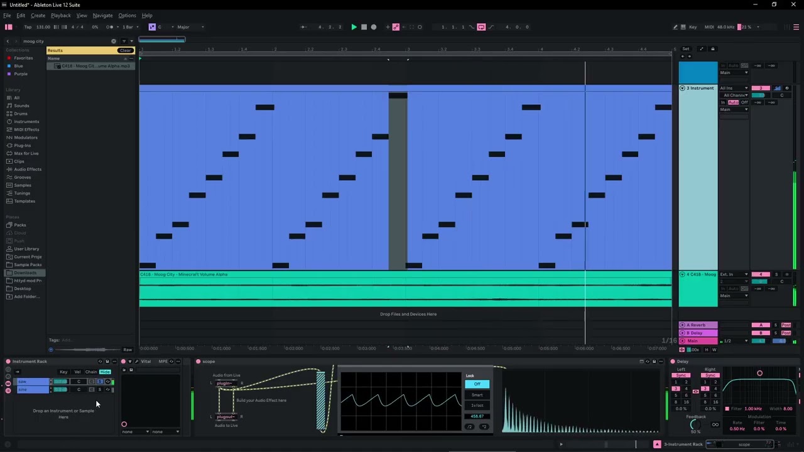The image size is (804, 452).
Task: Adjust the Delay Feedback knob
Action: click(695, 425)
